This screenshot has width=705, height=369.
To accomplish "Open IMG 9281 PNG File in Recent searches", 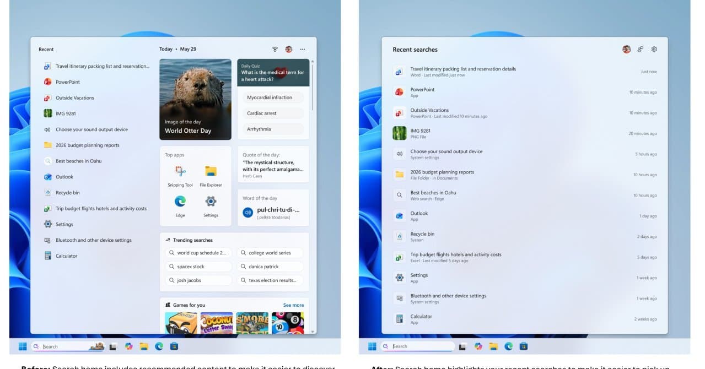I will coord(525,133).
